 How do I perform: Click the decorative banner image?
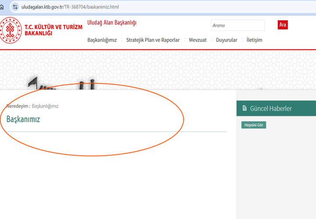(158, 70)
